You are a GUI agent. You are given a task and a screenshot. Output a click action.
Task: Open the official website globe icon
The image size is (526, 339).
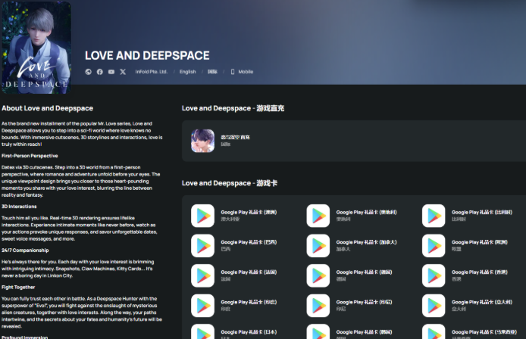(89, 72)
